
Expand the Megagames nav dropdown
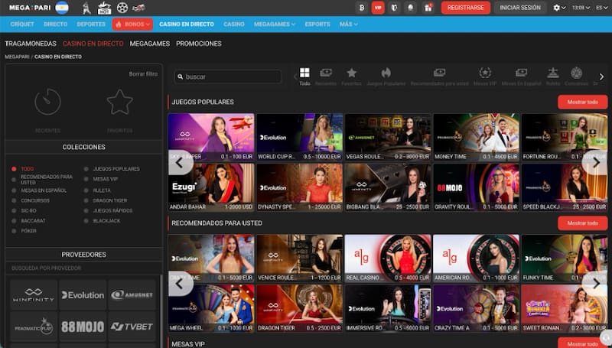pos(275,24)
